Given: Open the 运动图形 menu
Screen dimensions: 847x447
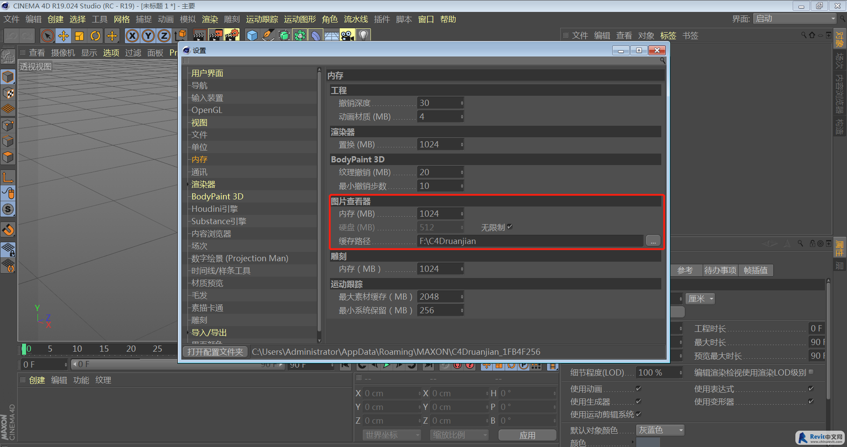Looking at the screenshot, I should [300, 19].
